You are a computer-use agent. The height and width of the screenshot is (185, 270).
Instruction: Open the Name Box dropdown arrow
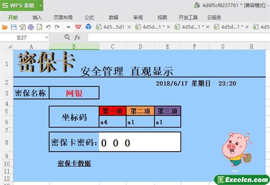pos(46,37)
